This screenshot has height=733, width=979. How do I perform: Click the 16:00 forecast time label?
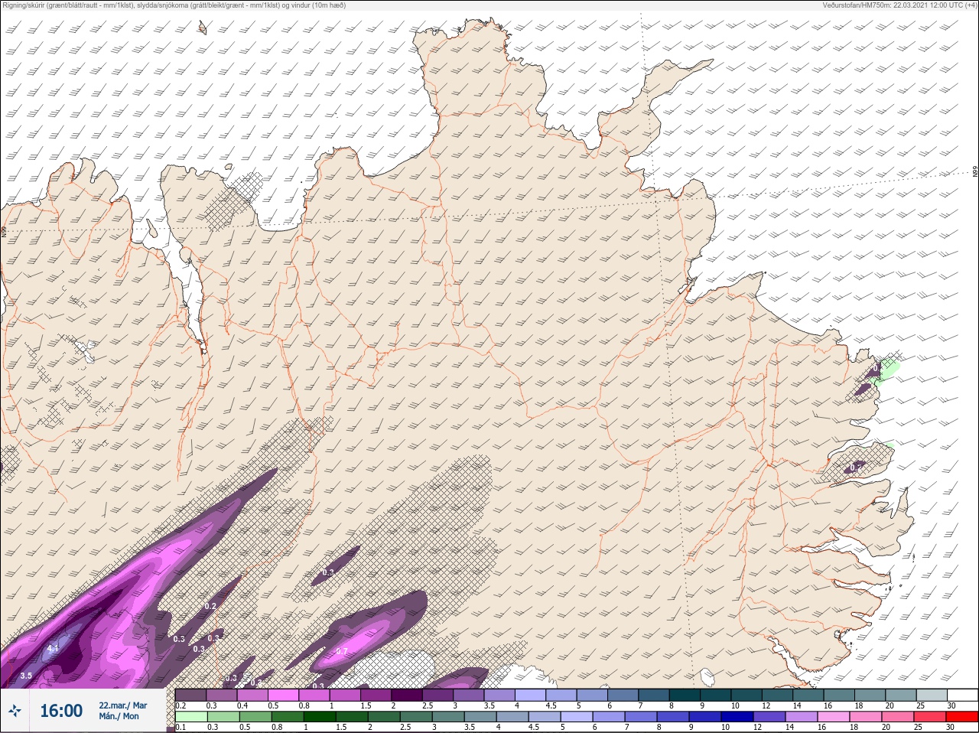point(61,711)
